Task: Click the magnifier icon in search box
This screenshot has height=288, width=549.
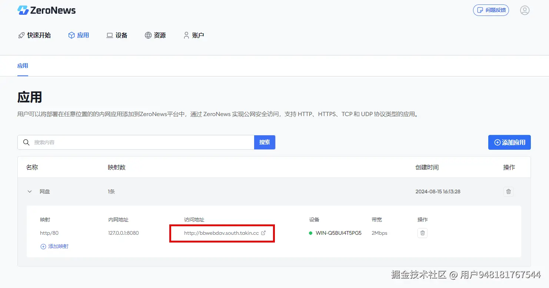Action: pyautogui.click(x=26, y=142)
